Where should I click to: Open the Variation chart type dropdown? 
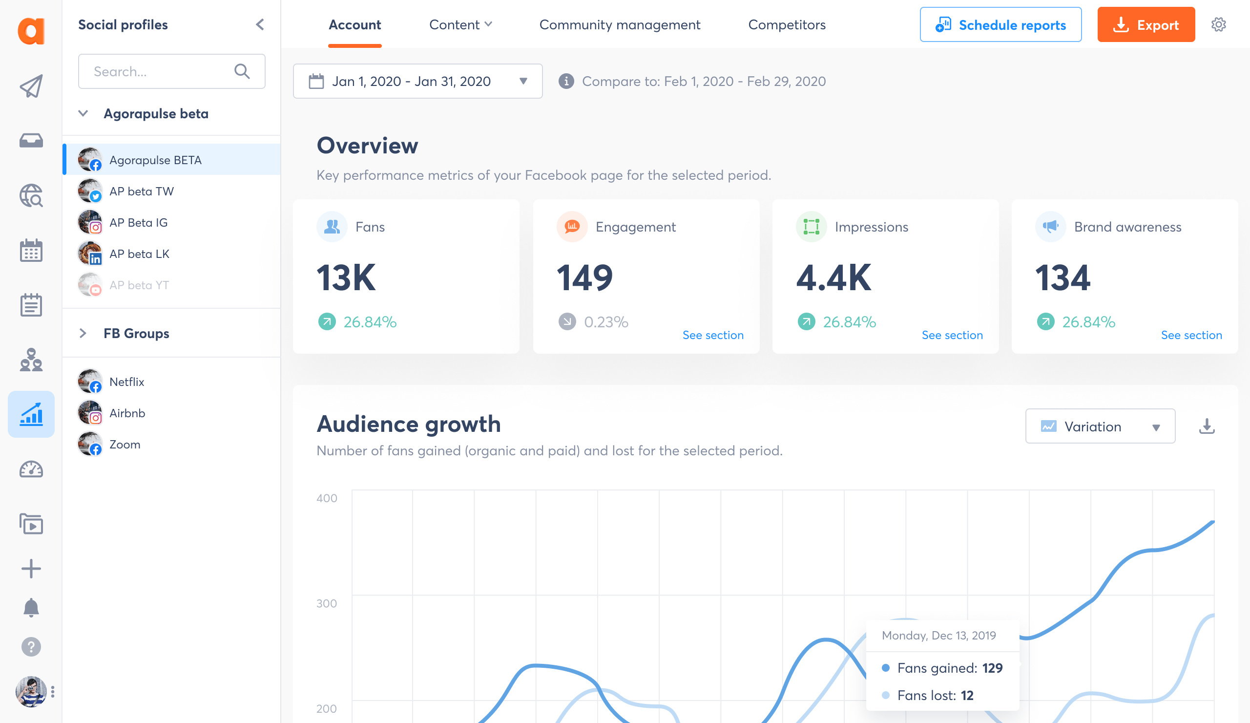click(x=1100, y=426)
